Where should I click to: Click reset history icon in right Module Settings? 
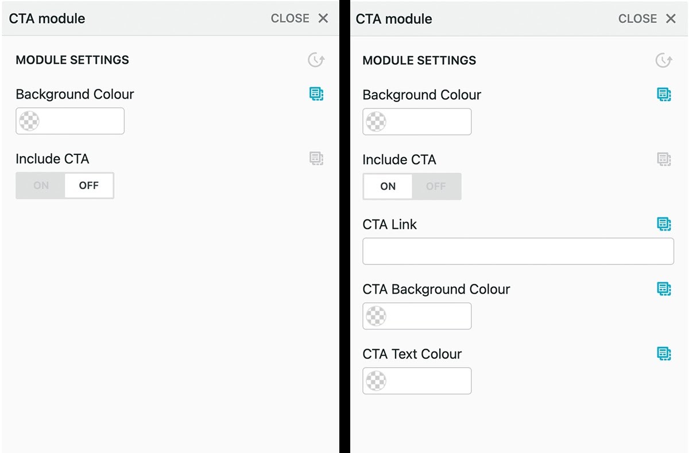tap(664, 60)
